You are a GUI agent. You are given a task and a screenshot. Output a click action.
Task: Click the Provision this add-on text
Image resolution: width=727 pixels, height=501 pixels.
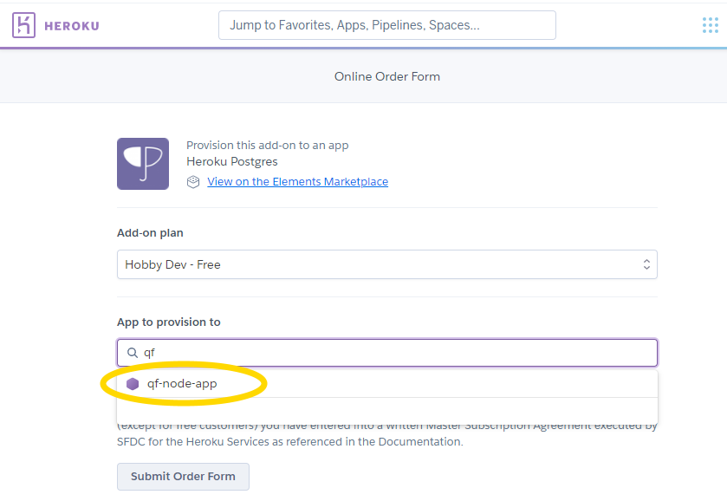[x=267, y=146]
